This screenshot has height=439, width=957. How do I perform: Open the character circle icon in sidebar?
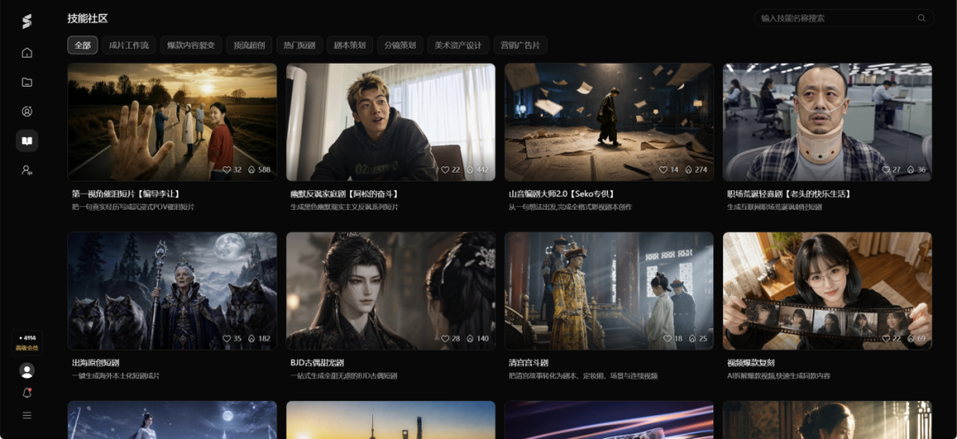pos(27,111)
